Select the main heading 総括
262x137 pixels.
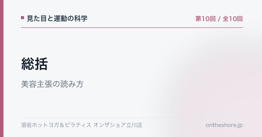tap(35, 64)
